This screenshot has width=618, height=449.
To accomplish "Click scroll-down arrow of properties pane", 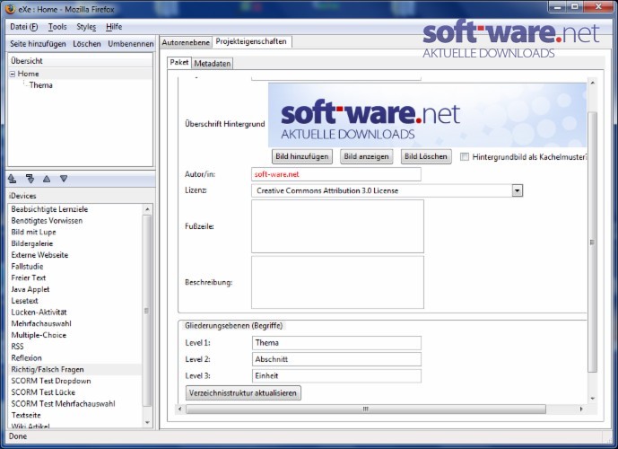I will (592, 399).
